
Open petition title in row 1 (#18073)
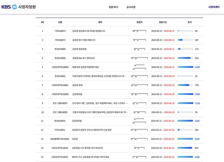[x=88, y=31]
